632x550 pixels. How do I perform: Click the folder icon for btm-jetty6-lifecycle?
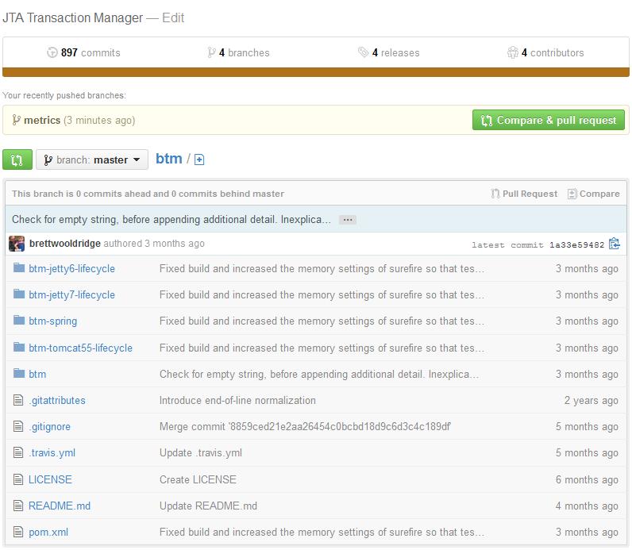19,268
